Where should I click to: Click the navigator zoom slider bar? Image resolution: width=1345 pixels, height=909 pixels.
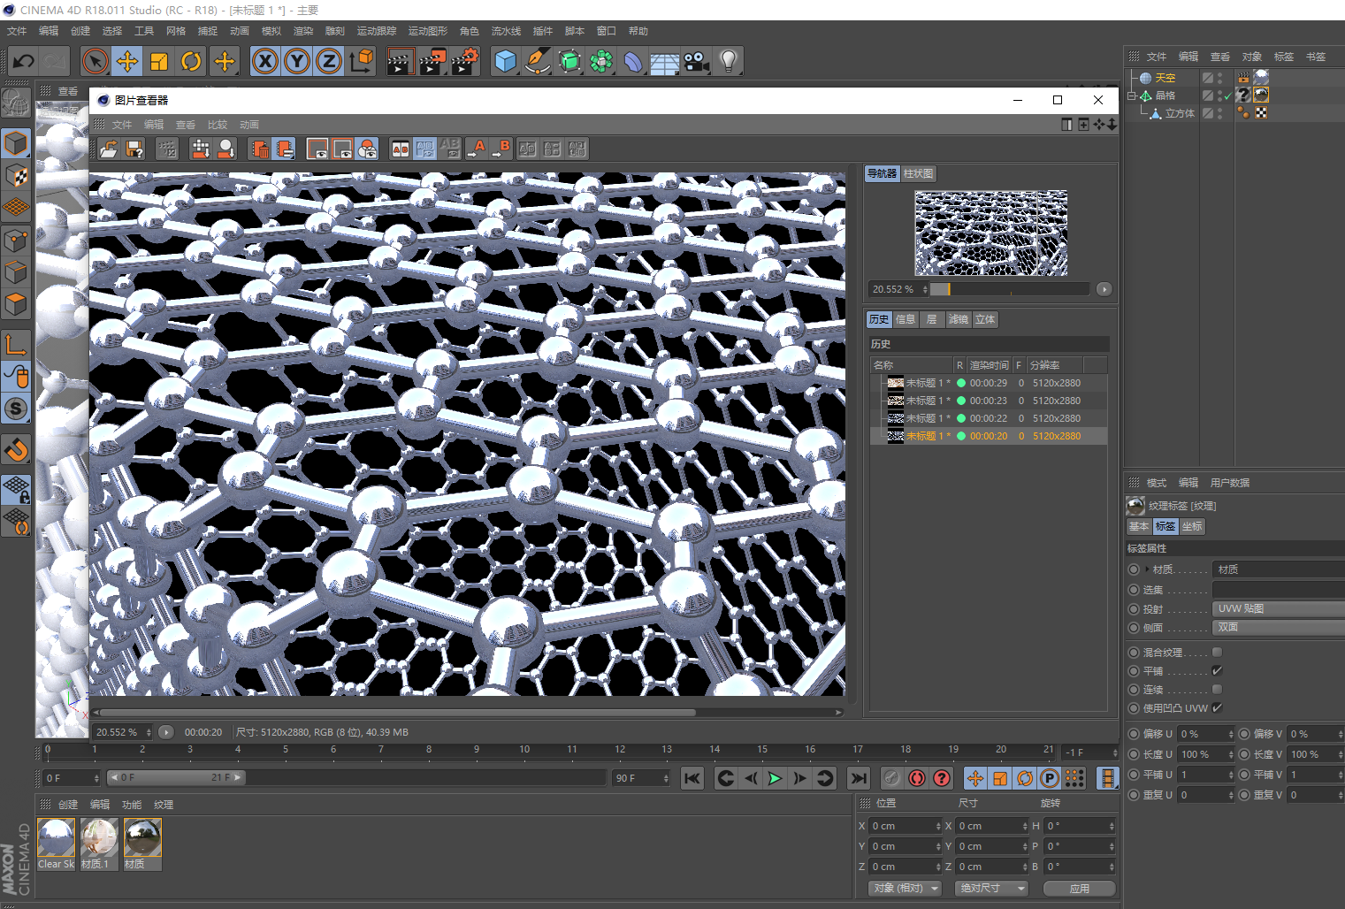pyautogui.click(x=1010, y=289)
